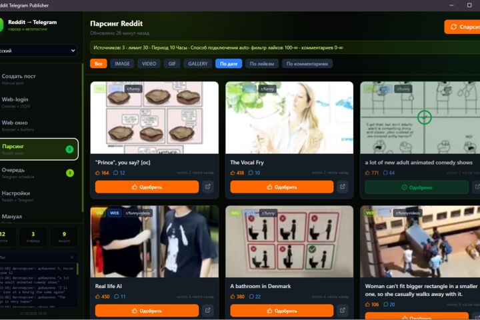
Task: Click comment icon beside 20 comments
Action: [386, 305]
